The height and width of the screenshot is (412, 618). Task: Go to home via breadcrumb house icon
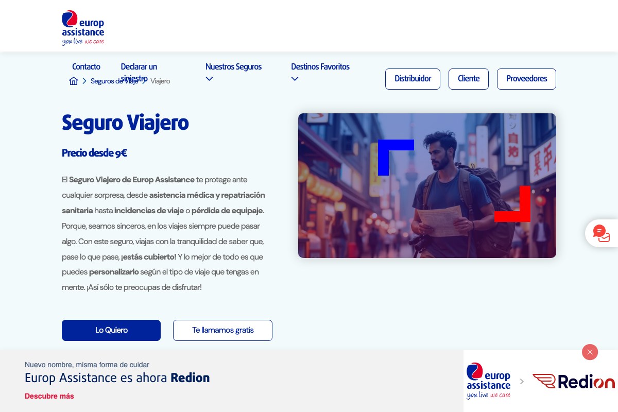coord(74,81)
